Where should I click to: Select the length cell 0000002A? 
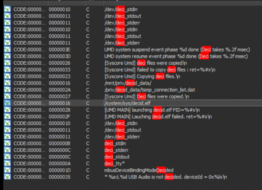(x=60, y=90)
